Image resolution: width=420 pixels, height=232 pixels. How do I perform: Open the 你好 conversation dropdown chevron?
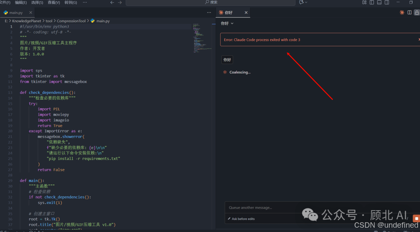click(x=232, y=23)
